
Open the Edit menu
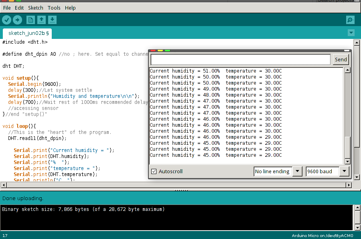click(x=19, y=8)
